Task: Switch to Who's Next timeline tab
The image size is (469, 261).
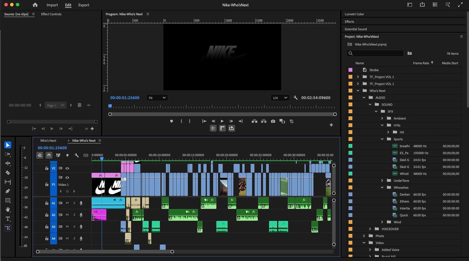Action: coord(48,141)
